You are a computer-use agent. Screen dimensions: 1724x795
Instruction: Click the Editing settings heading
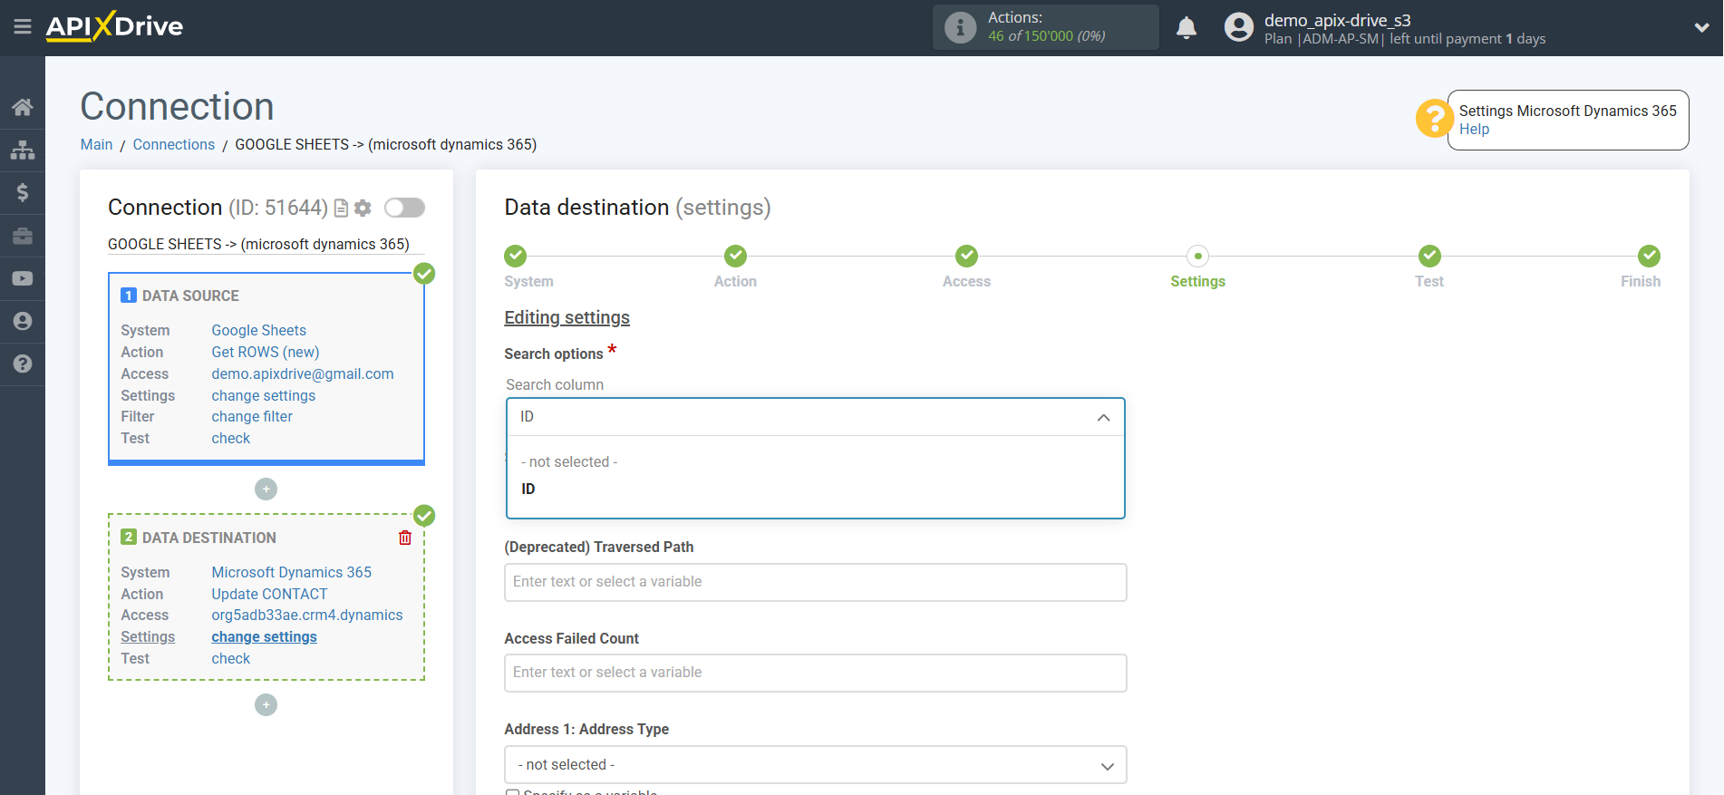(567, 318)
